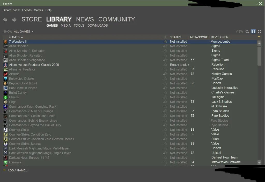Viewport: 265px width, 182px height.
Task: Switch to detail list view icon
Action: click(x=253, y=31)
